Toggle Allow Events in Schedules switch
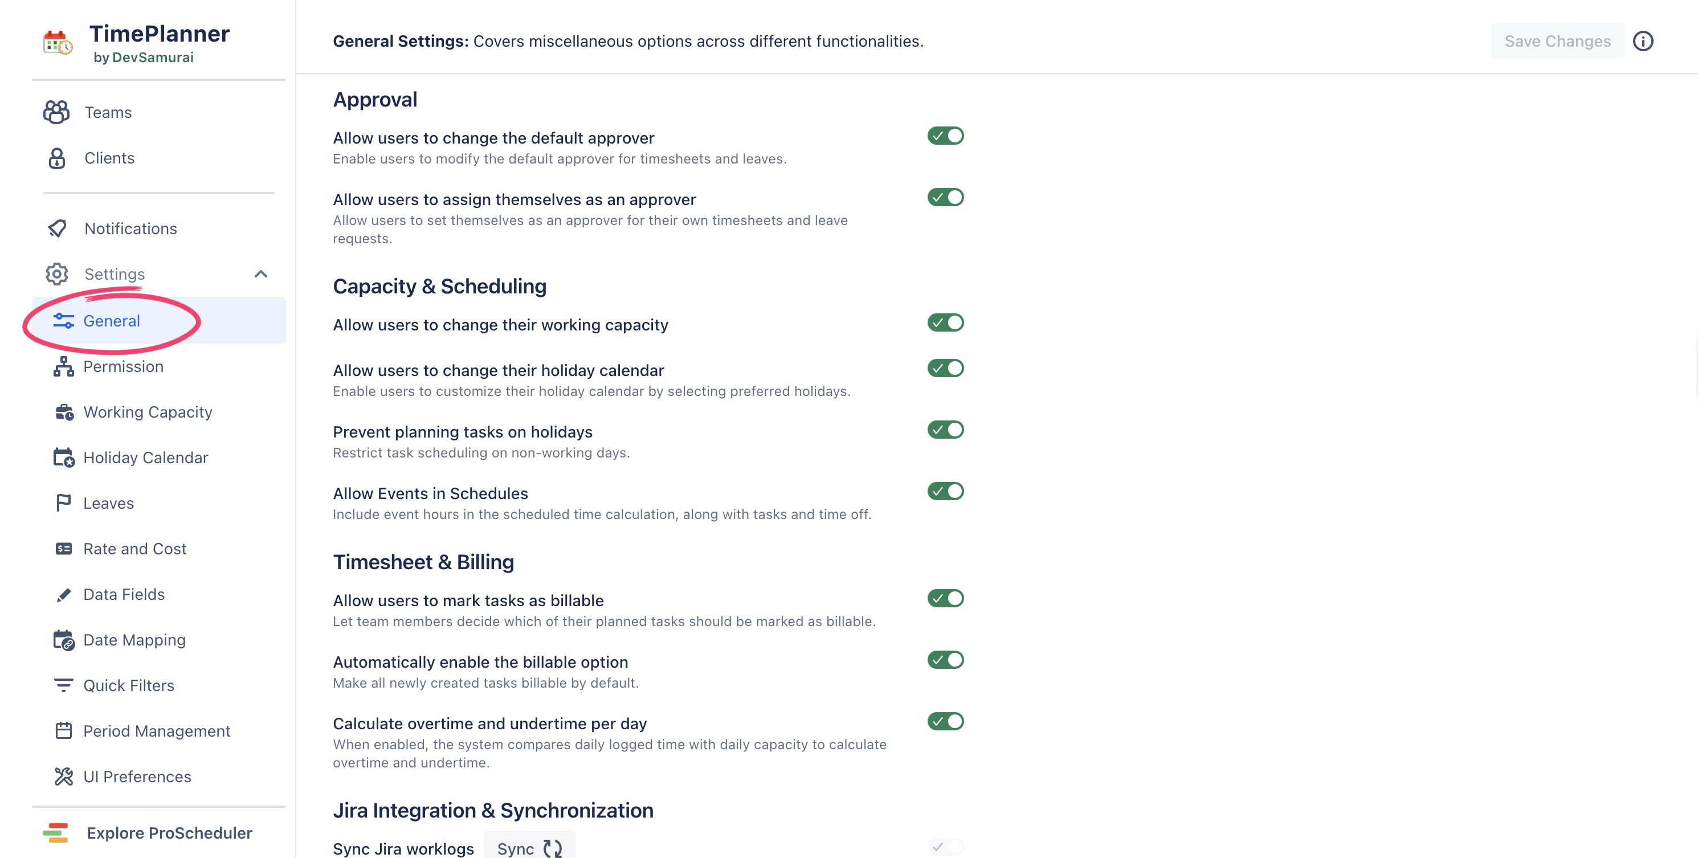 tap(945, 491)
